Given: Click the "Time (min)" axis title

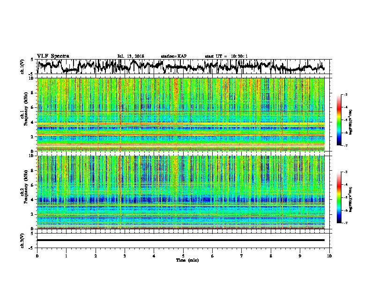Looking at the screenshot, I should point(187,260).
